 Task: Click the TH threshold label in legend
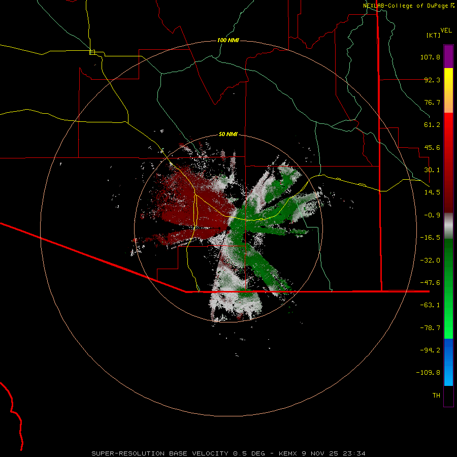(436, 396)
